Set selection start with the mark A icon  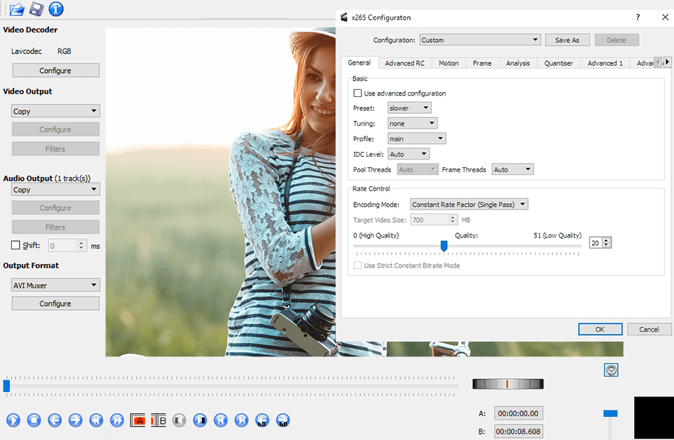[x=138, y=420]
